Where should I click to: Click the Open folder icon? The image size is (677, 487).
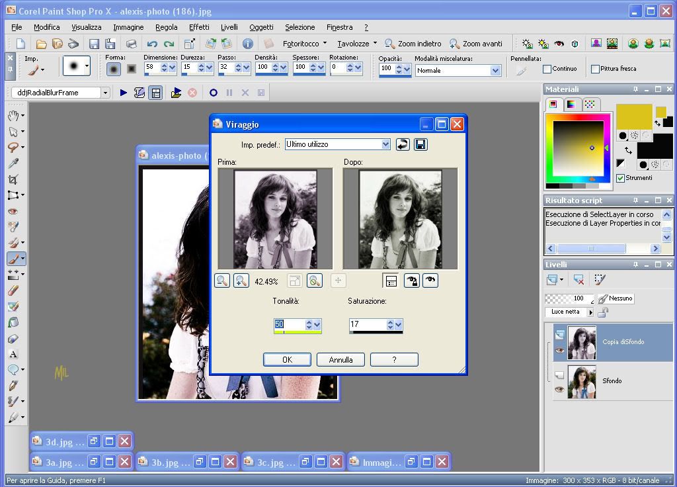(41, 44)
